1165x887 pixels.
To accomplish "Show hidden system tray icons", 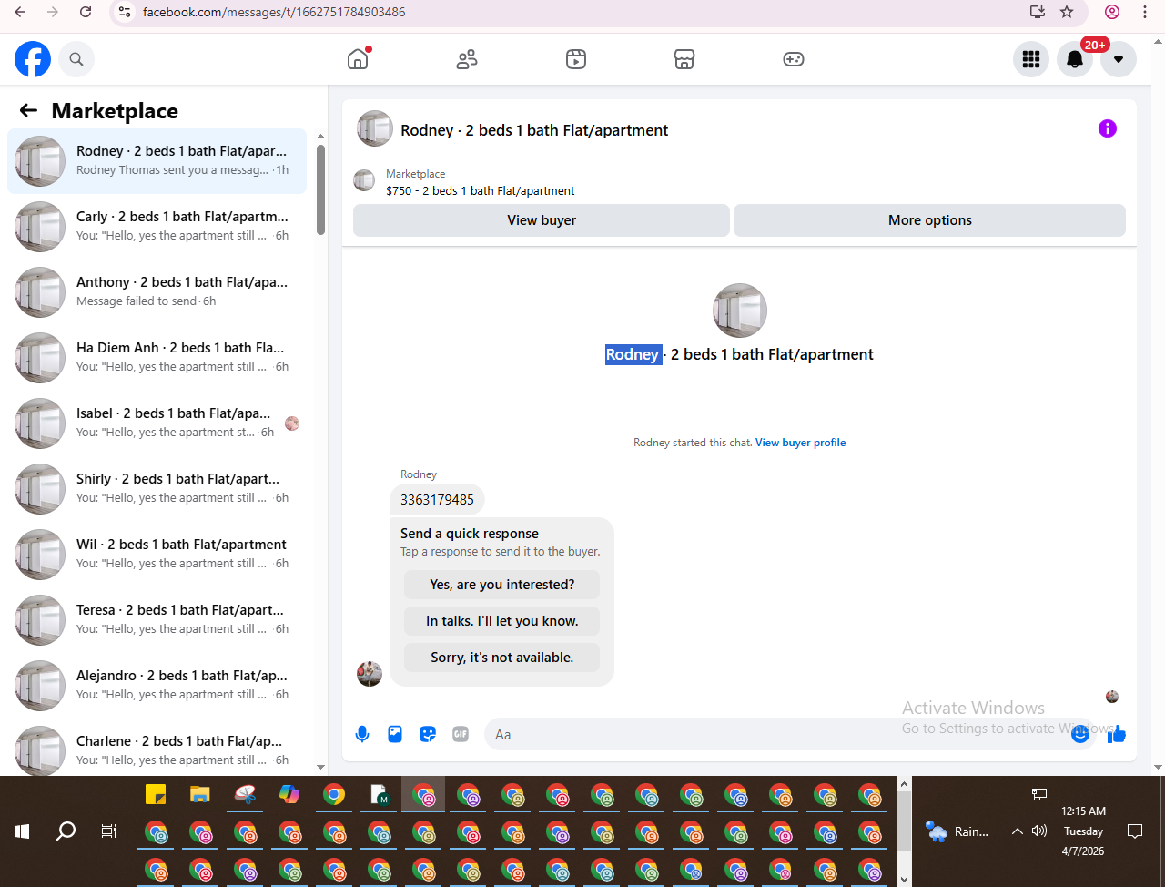I will [1018, 831].
